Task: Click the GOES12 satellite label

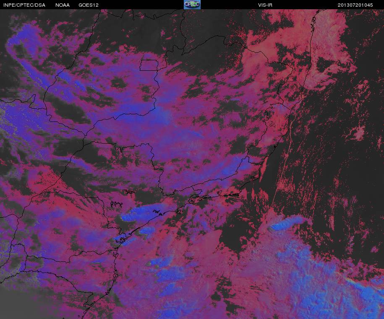Action: click(x=89, y=5)
